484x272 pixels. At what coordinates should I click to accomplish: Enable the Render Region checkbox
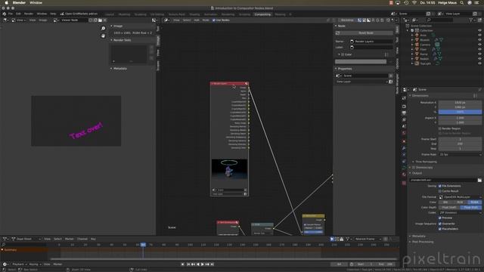point(440,128)
